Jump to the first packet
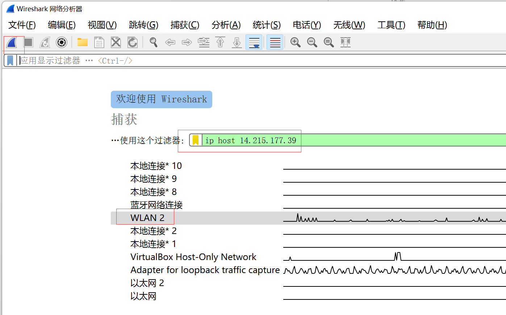506x315 pixels. pyautogui.click(x=220, y=42)
